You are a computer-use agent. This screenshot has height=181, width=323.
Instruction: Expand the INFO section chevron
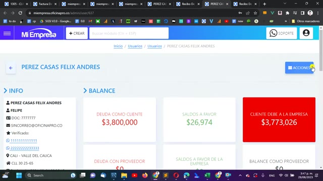6,90
